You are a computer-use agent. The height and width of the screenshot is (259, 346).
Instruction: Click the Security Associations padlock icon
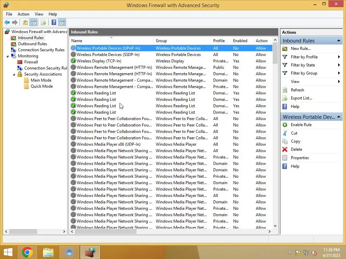coord(20,74)
